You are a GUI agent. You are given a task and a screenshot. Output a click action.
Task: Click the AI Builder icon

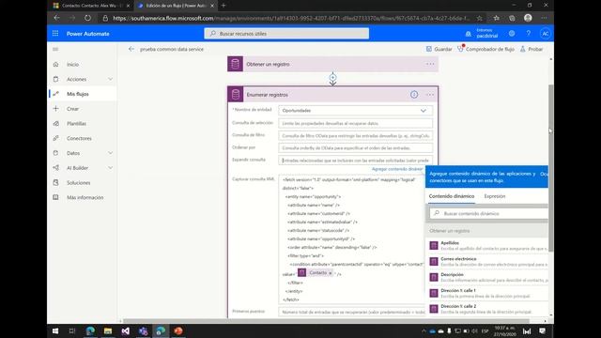pyautogui.click(x=56, y=168)
